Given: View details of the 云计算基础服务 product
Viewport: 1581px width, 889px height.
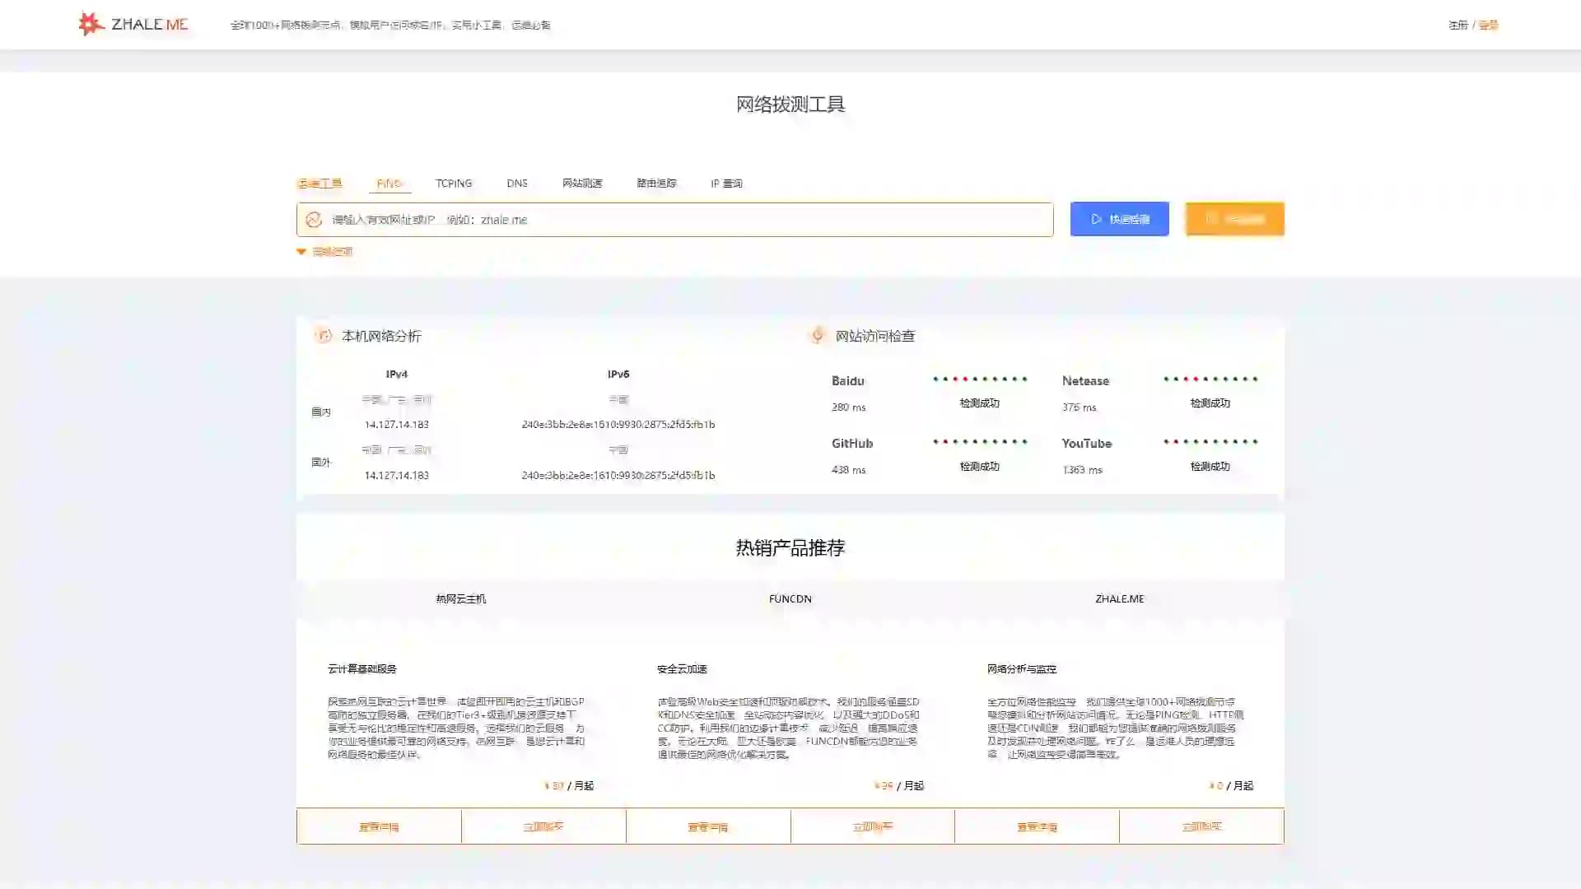Looking at the screenshot, I should coord(379,826).
